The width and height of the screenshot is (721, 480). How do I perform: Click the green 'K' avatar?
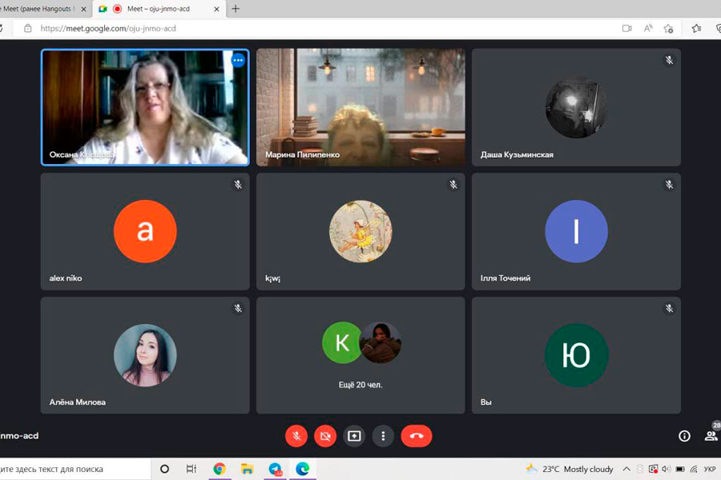point(342,342)
